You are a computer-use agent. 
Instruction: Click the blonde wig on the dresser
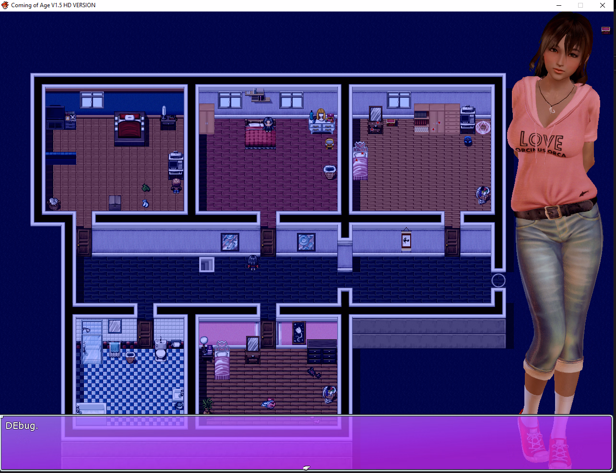coord(321,115)
